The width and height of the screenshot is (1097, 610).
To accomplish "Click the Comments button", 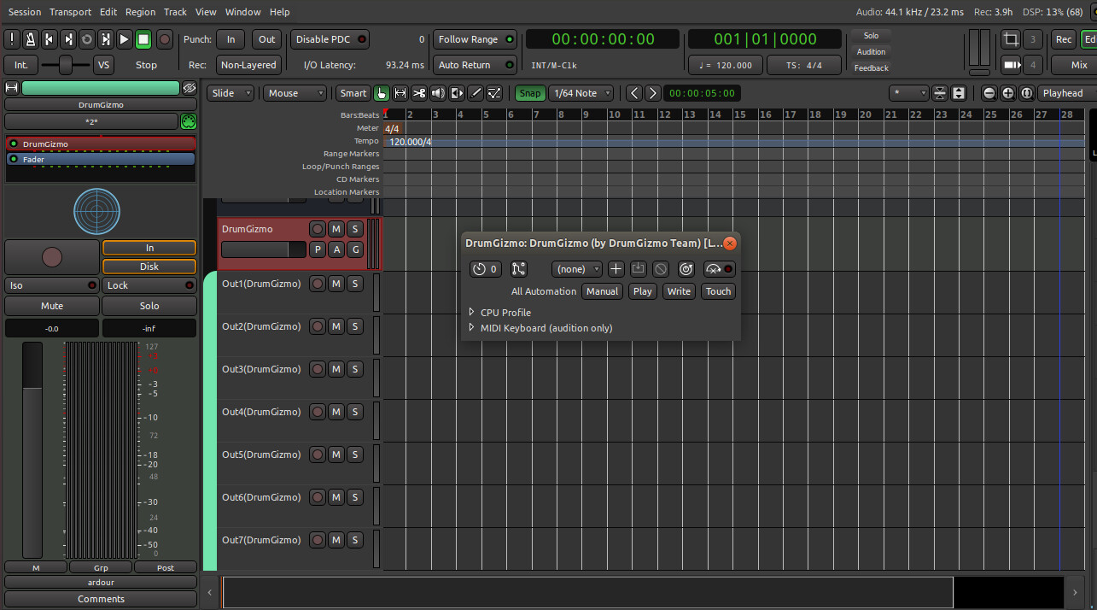I will [x=101, y=599].
